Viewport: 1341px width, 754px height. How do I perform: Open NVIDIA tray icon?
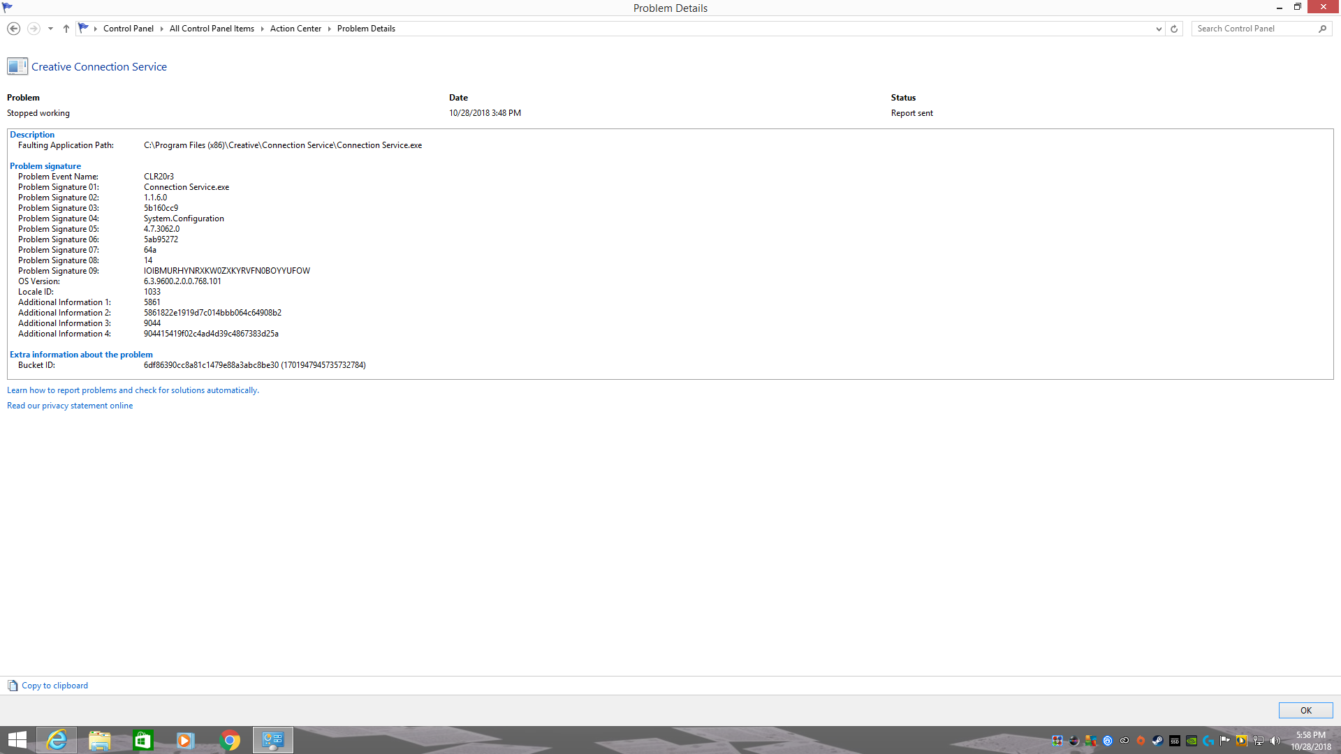(x=1192, y=741)
